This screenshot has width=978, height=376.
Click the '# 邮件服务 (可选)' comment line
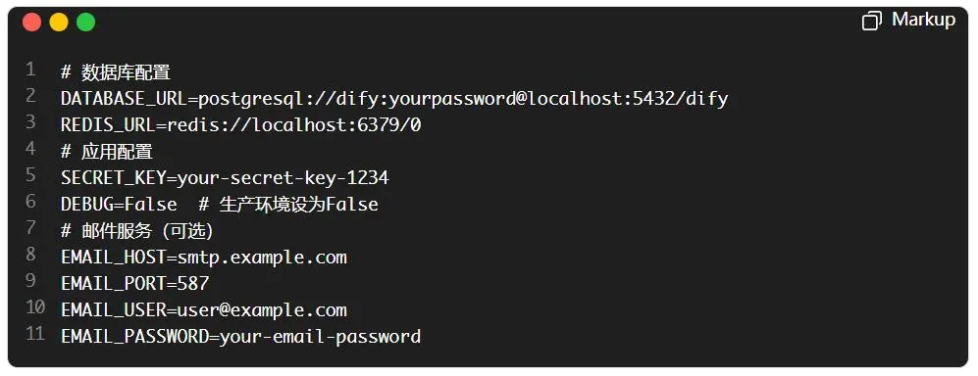point(137,231)
